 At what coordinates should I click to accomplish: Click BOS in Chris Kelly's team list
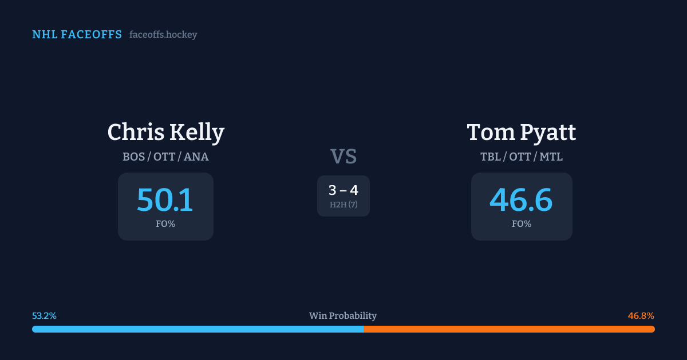tap(133, 157)
